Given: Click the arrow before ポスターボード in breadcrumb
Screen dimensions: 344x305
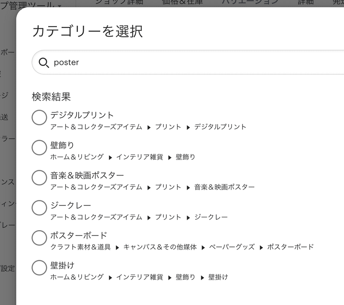Looking at the screenshot, I should pyautogui.click(x=261, y=248).
